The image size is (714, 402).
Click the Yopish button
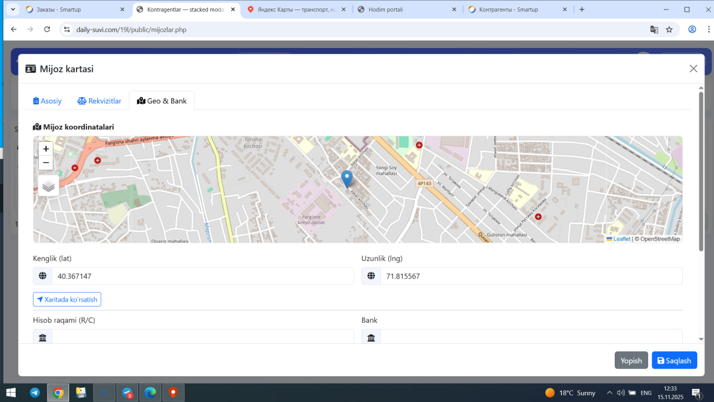tap(631, 360)
